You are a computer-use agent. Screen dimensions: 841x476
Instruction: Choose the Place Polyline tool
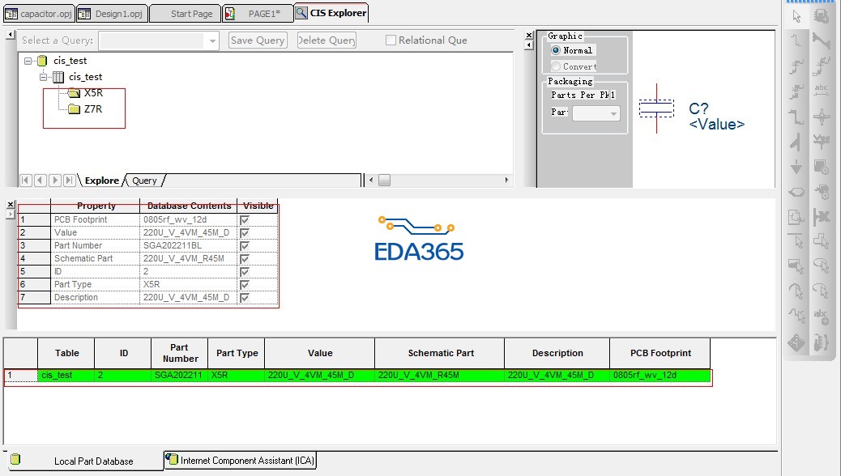coord(822,241)
